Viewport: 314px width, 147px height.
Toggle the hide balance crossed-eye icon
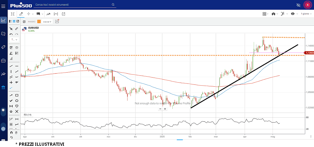pos(298,5)
